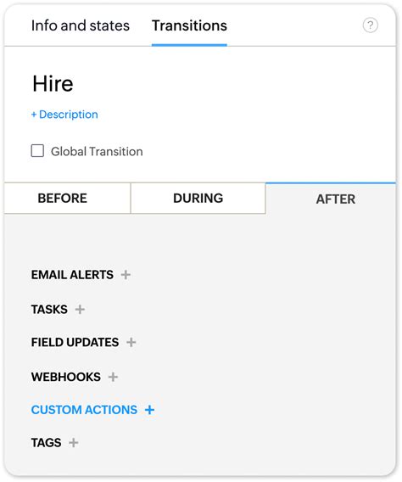
Task: Click the EMAIL ALERTS label
Action: (x=72, y=274)
